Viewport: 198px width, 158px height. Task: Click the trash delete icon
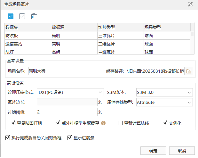[34, 16]
